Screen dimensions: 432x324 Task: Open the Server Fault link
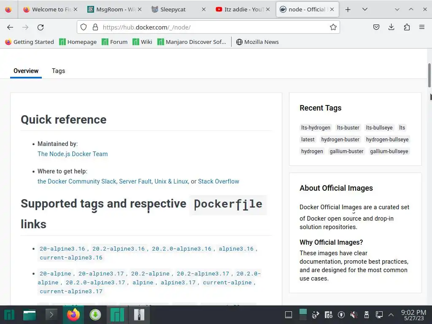click(x=135, y=181)
